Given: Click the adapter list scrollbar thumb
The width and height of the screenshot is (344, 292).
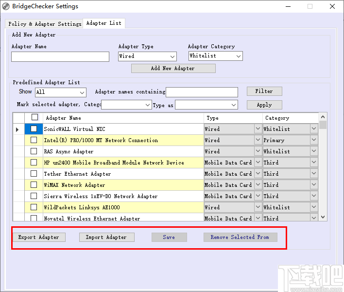Looking at the screenshot, I should (323, 125).
